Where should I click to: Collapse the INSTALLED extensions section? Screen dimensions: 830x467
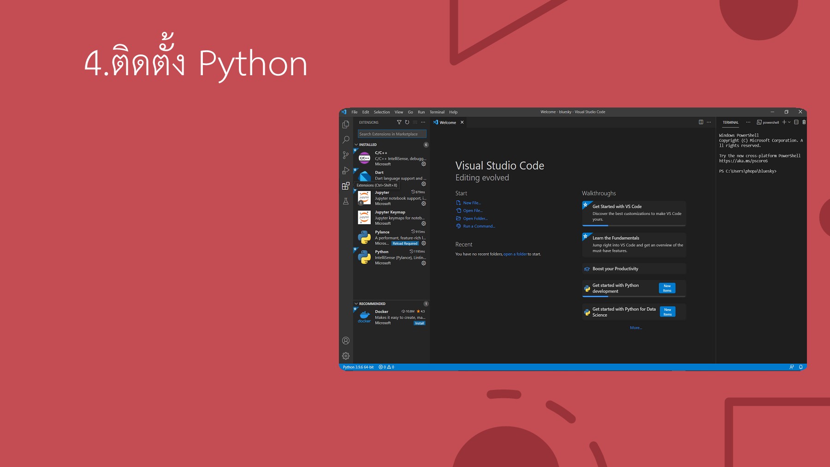click(367, 144)
